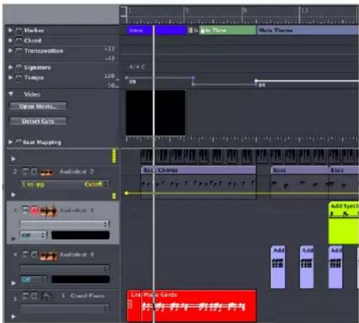Expand the Tempo global track
The height and width of the screenshot is (323, 359).
coord(10,78)
